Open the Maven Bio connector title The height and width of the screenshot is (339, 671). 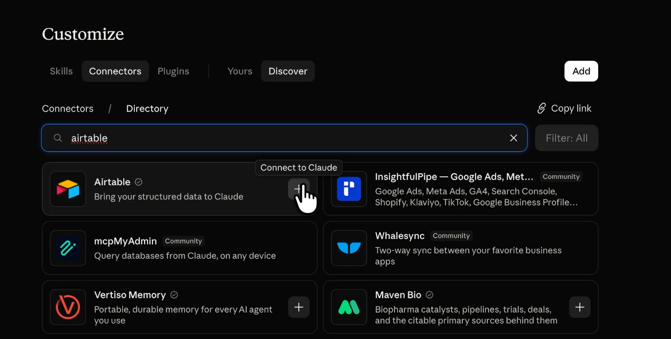(398, 295)
